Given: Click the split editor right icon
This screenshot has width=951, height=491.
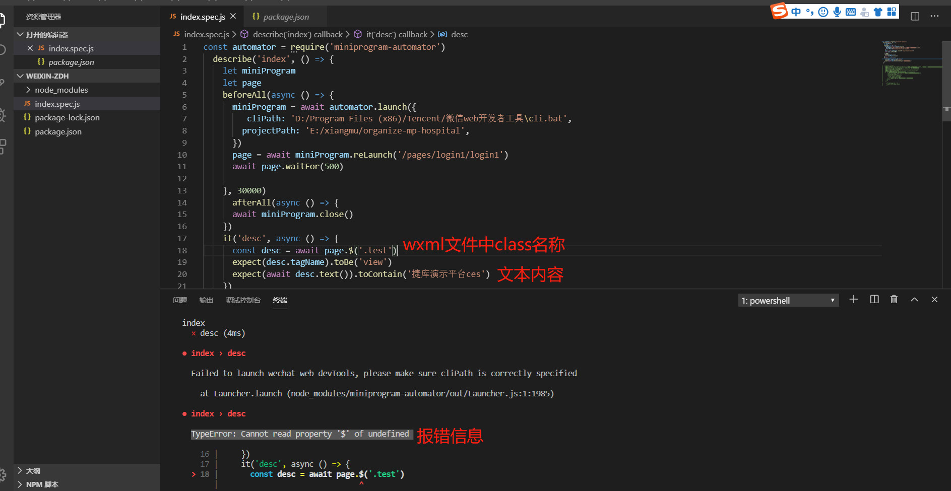Looking at the screenshot, I should point(915,16).
